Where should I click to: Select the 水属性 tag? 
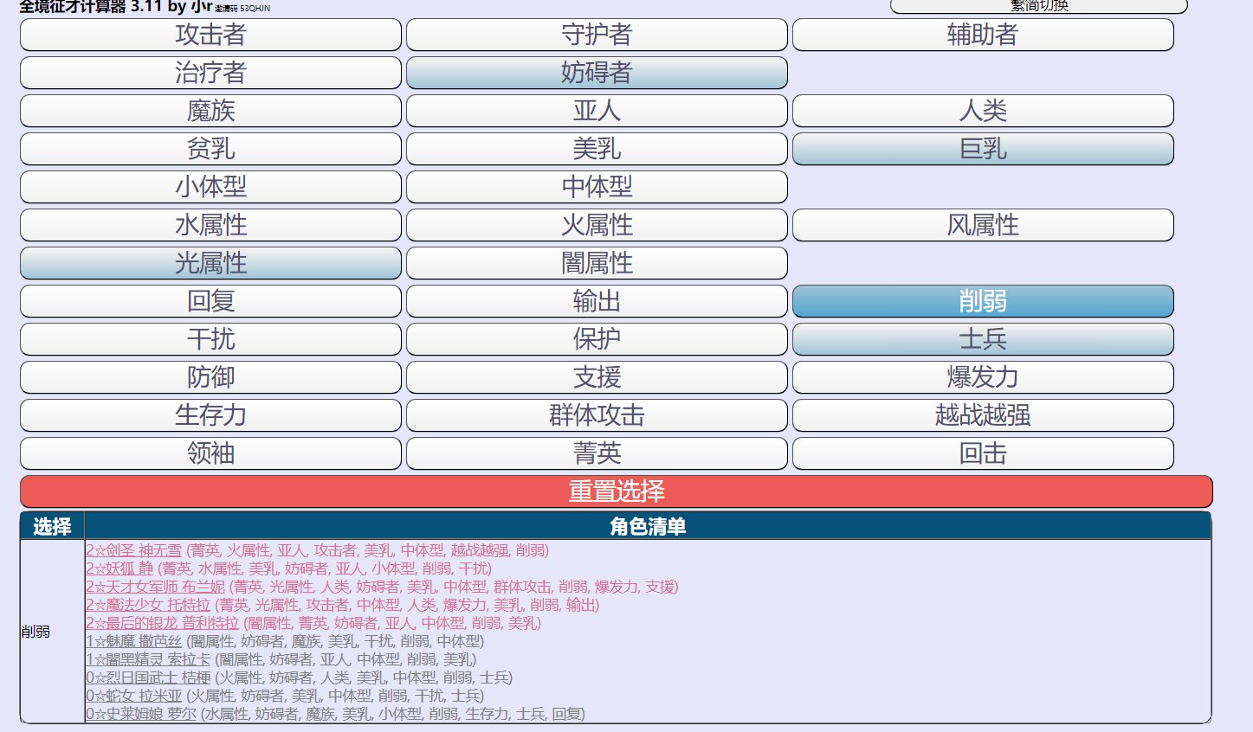210,225
